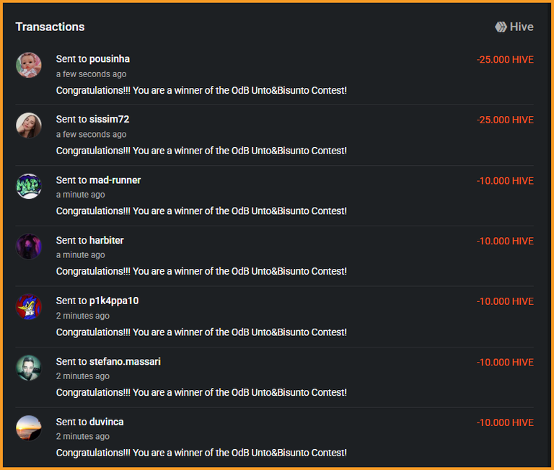Click the Hive logo icon
554x470 pixels.
coord(501,27)
